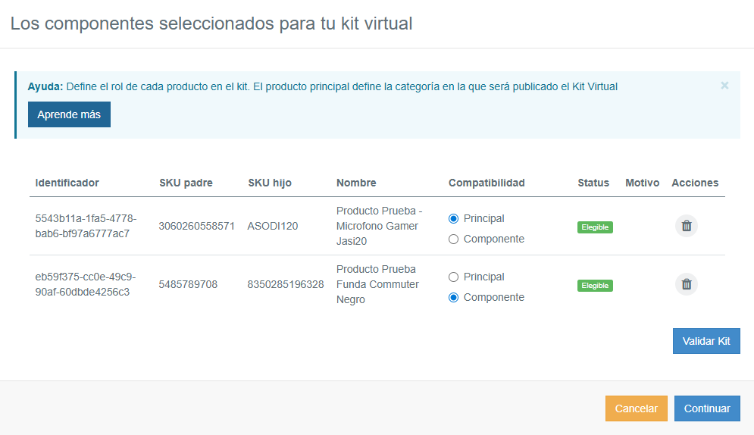Mark Microfono Gamer Jasi20 as Componente
Viewport: 754px width, 435px height.
454,239
